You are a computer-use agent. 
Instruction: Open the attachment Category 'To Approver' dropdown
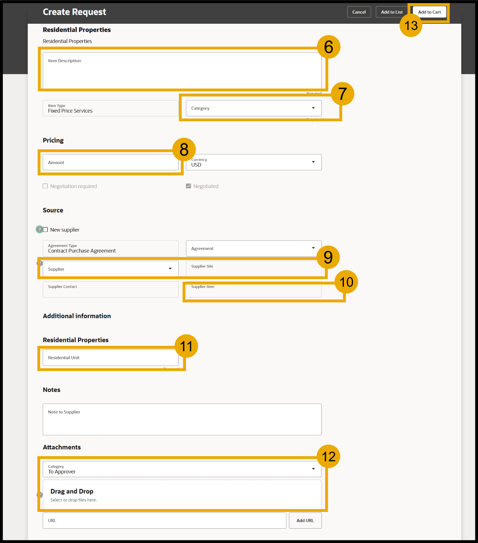click(x=182, y=469)
